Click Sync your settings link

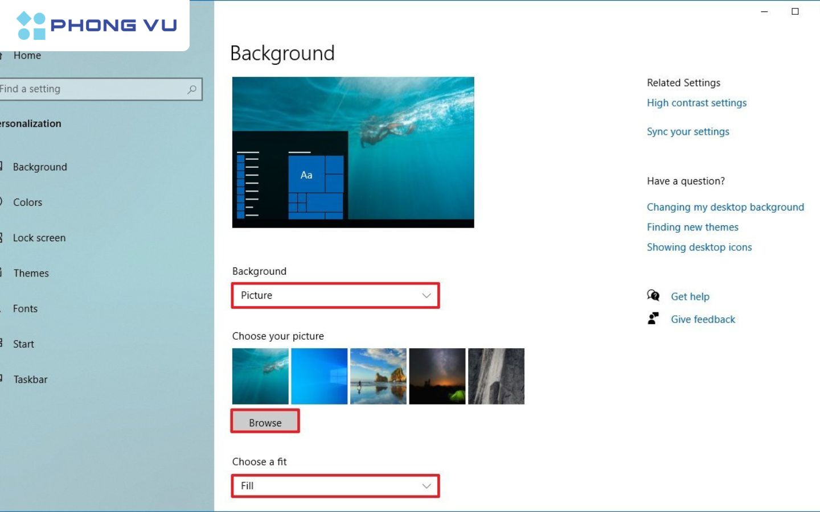coord(687,131)
